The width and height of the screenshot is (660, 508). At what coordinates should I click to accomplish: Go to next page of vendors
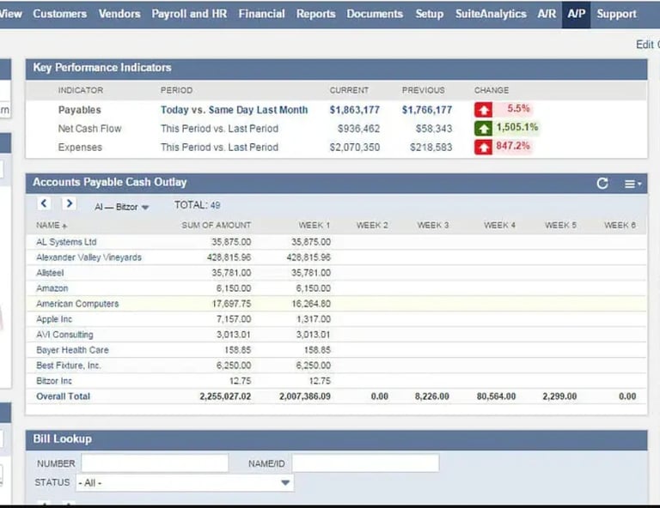tap(69, 203)
